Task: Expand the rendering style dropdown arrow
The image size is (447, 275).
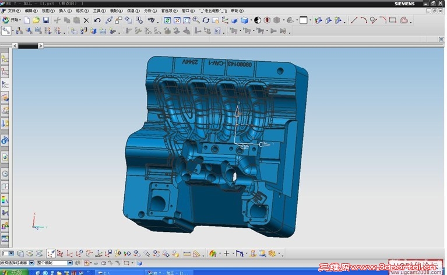Action: tap(251, 20)
